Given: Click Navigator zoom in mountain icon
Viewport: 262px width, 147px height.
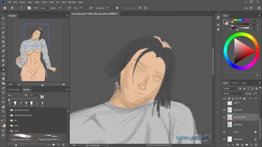Looking at the screenshot, I should click(x=64, y=85).
